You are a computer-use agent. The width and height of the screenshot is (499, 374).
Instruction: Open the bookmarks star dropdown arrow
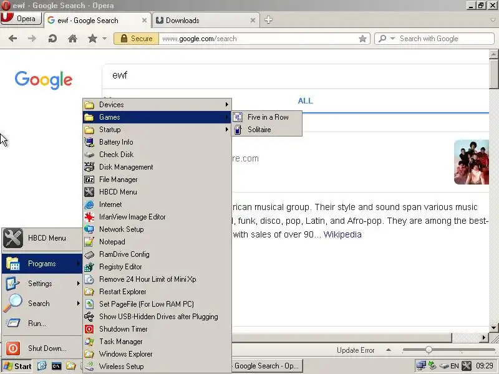(x=104, y=39)
